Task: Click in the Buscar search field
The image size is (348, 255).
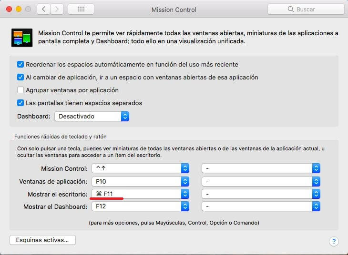Action: coord(306,9)
